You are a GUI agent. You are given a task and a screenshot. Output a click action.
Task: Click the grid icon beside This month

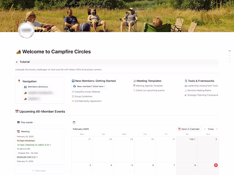click(x=18, y=122)
